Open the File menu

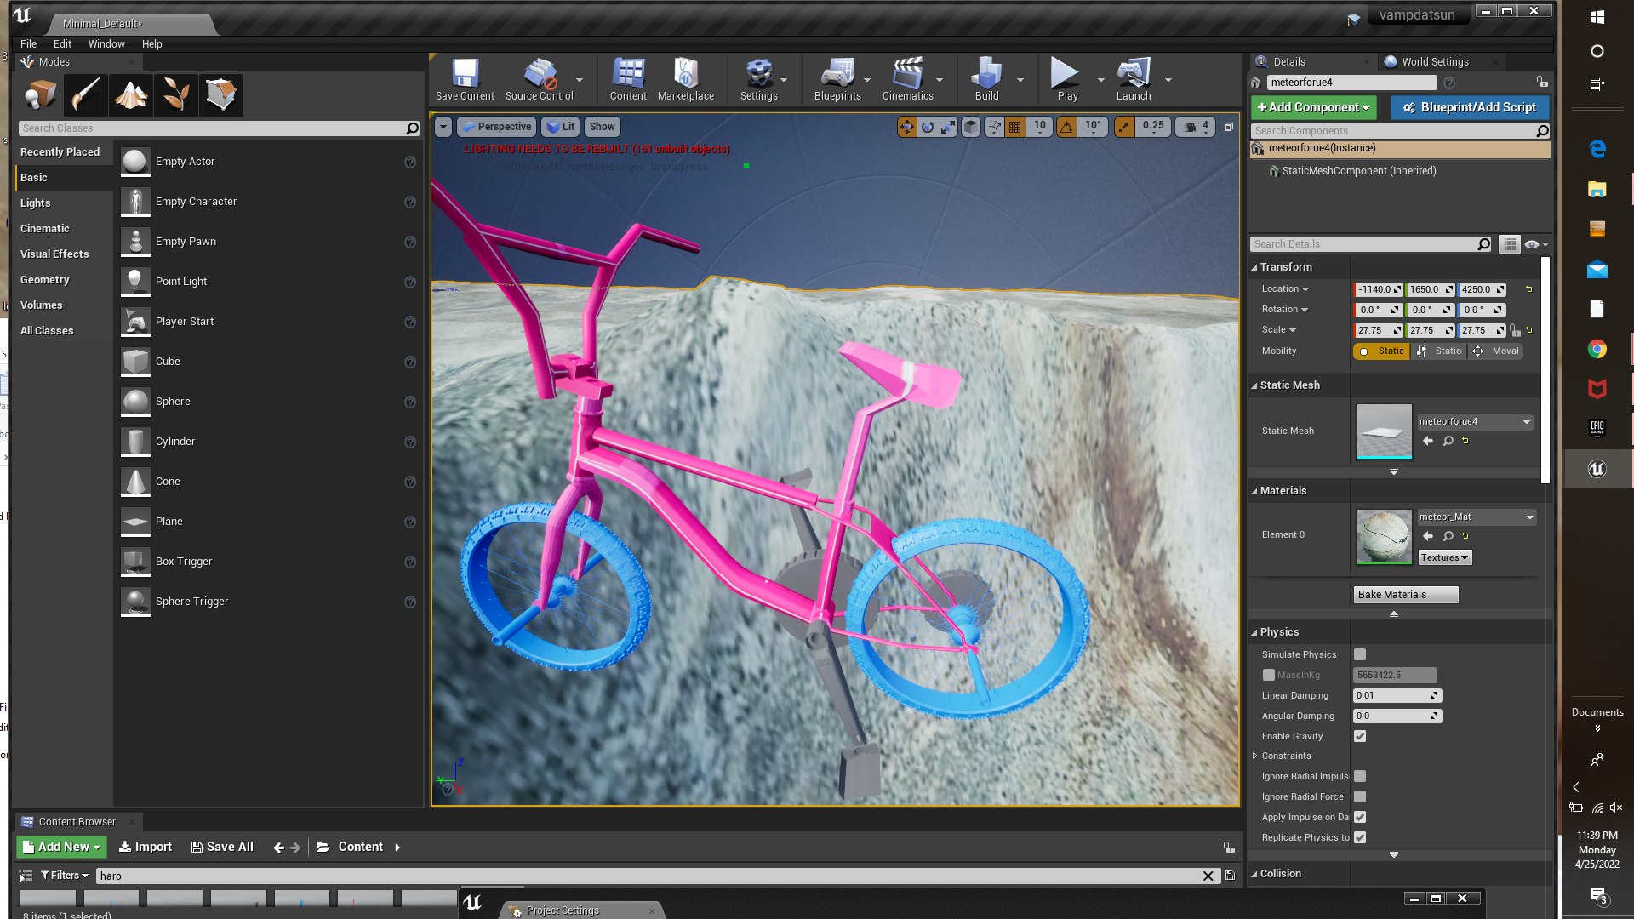click(28, 44)
